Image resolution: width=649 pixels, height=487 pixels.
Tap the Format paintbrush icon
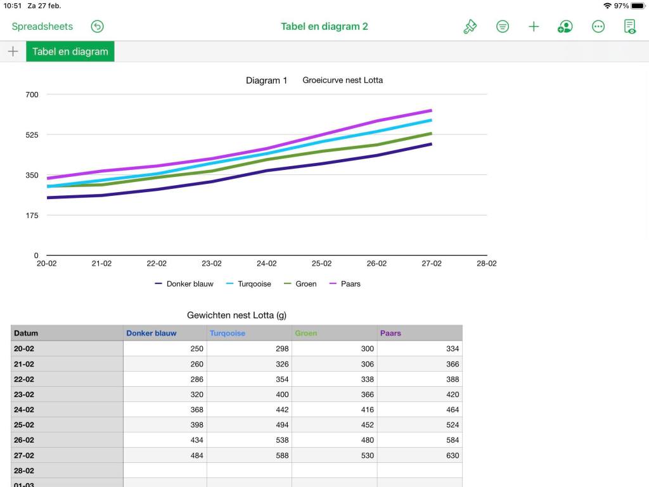click(470, 27)
